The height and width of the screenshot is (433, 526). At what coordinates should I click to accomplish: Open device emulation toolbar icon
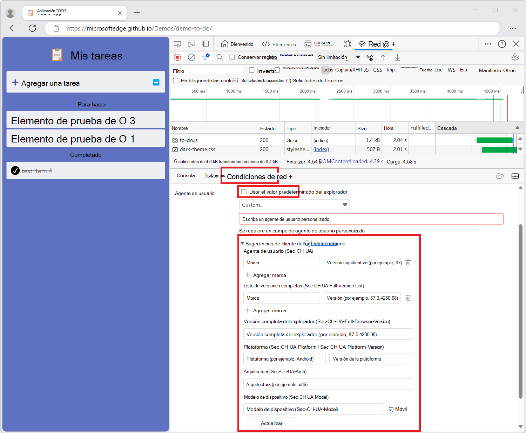click(x=191, y=44)
